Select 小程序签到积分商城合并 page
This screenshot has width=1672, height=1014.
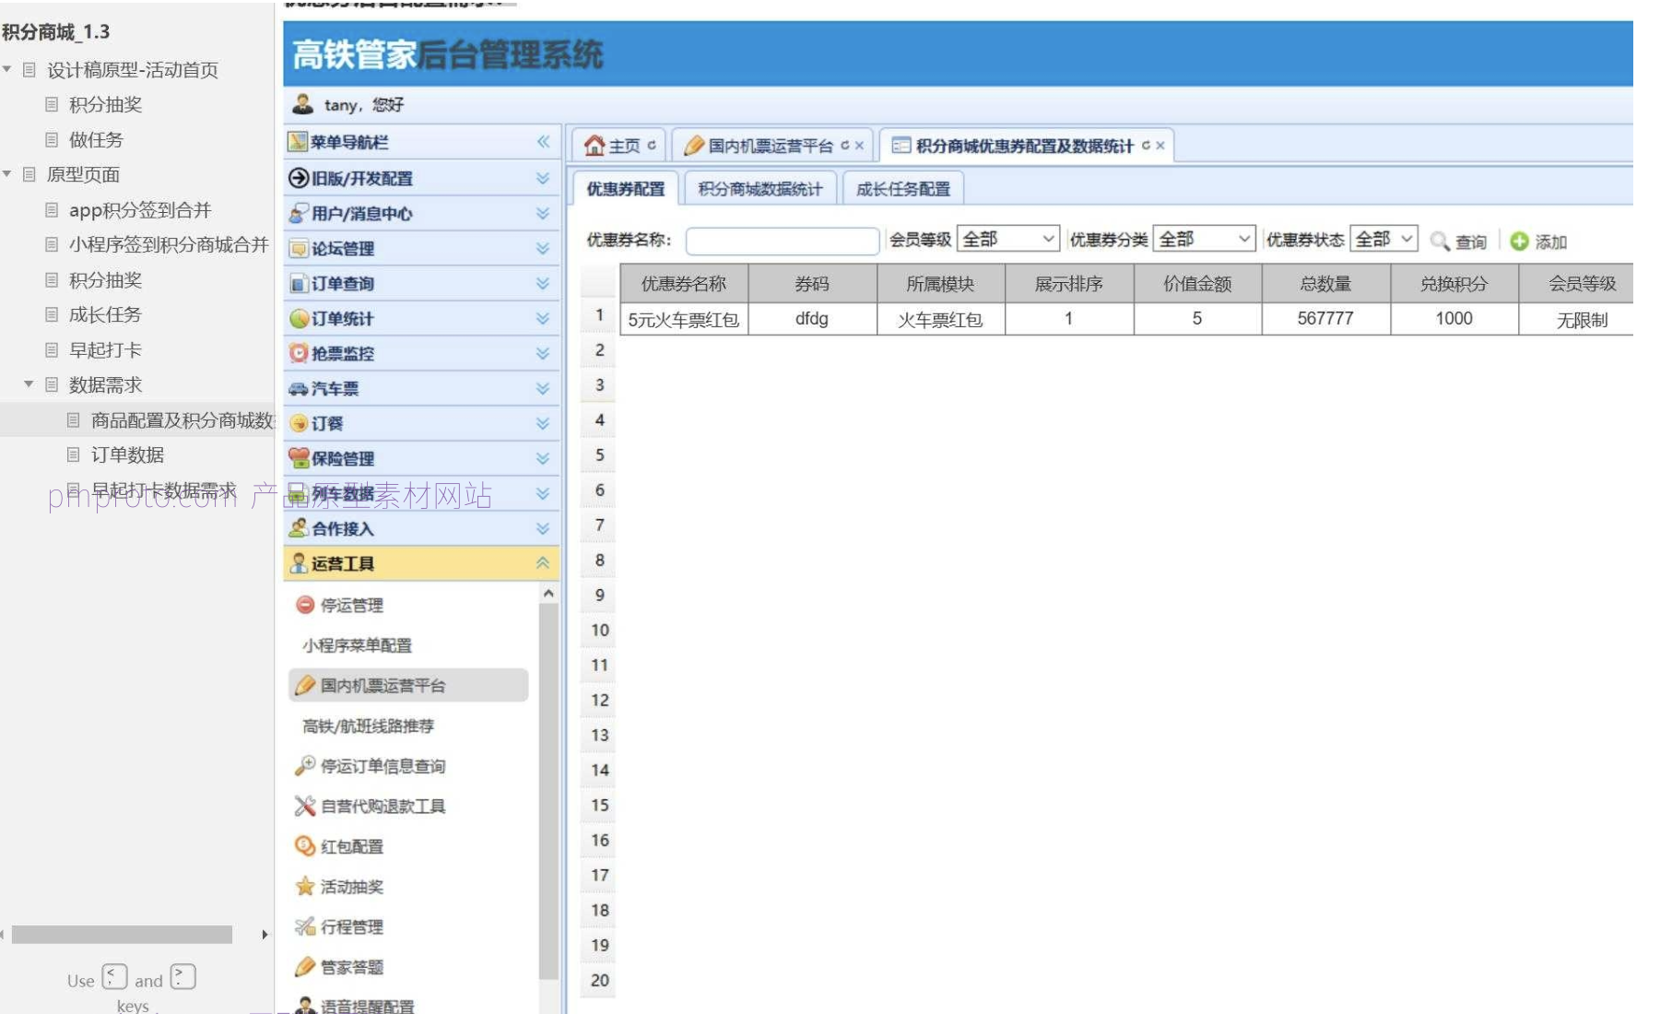(169, 244)
